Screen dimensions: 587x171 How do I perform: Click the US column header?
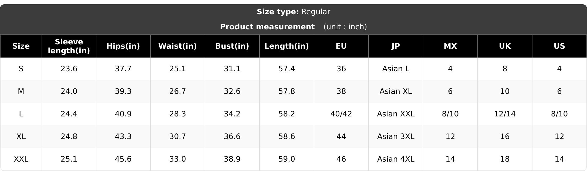click(559, 46)
